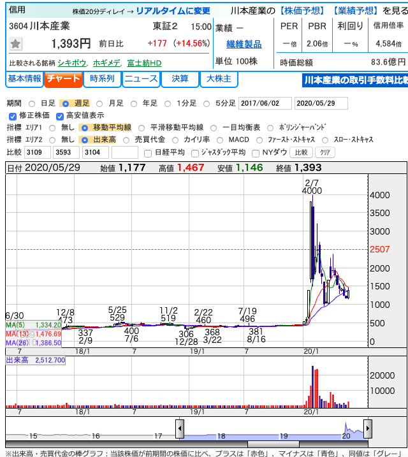
Task: Select ボリンジャーバンド indicator radio button
Action: pos(270,128)
